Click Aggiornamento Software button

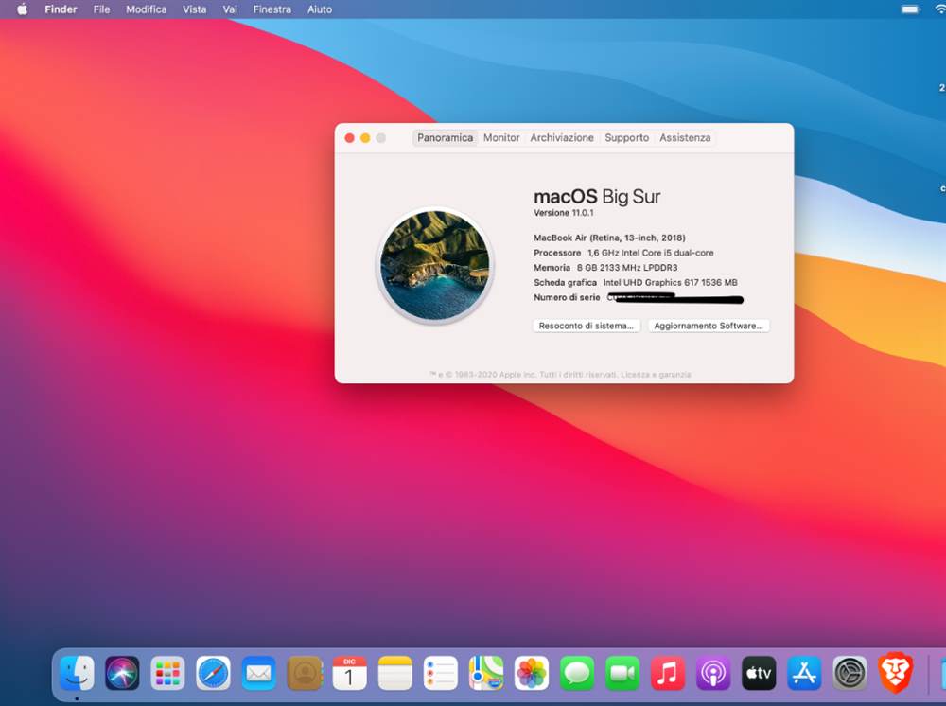pyautogui.click(x=709, y=326)
